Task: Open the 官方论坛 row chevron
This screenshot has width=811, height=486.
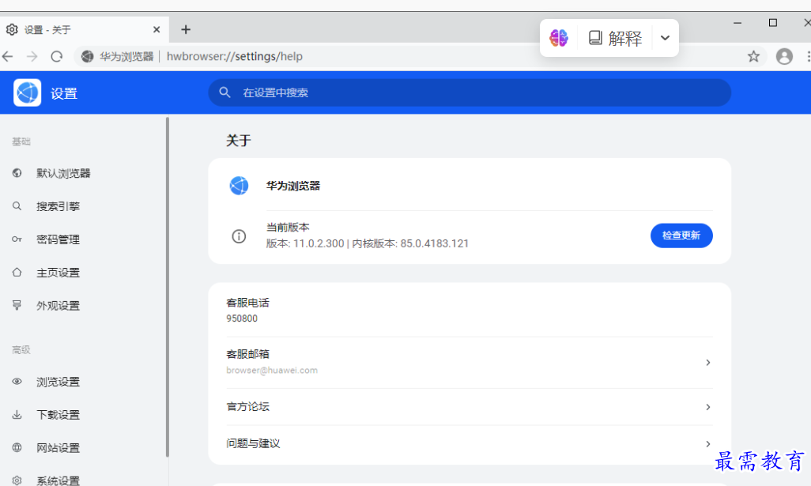Action: pyautogui.click(x=708, y=407)
